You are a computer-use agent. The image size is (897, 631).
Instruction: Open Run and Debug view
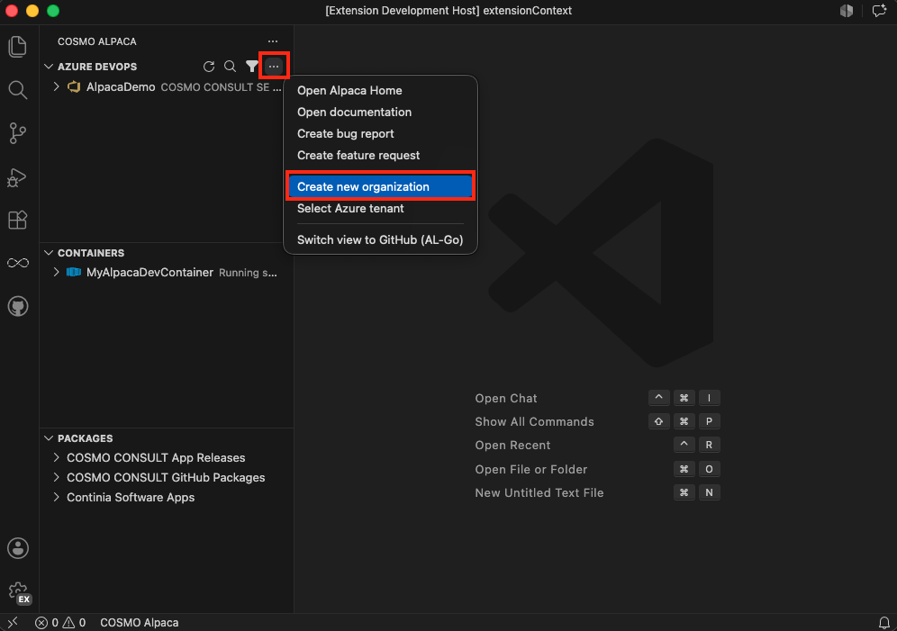click(18, 177)
